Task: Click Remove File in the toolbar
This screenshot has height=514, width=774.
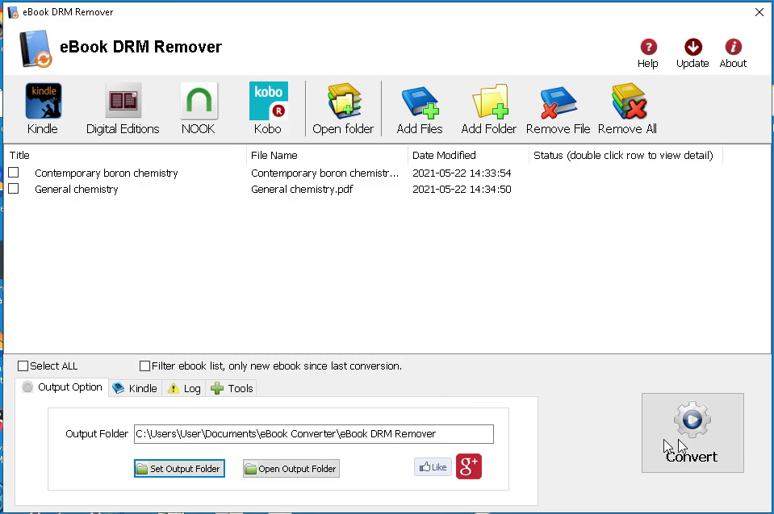Action: click(x=559, y=102)
